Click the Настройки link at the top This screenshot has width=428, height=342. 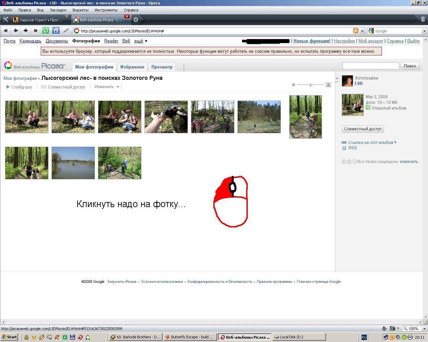pos(344,41)
